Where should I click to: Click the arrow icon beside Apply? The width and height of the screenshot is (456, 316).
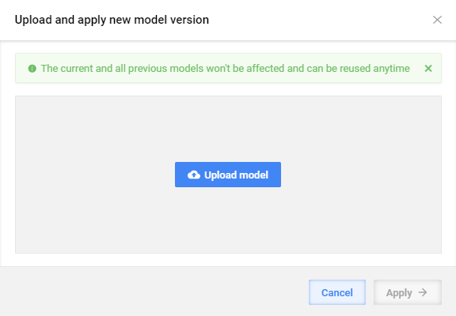click(x=423, y=292)
